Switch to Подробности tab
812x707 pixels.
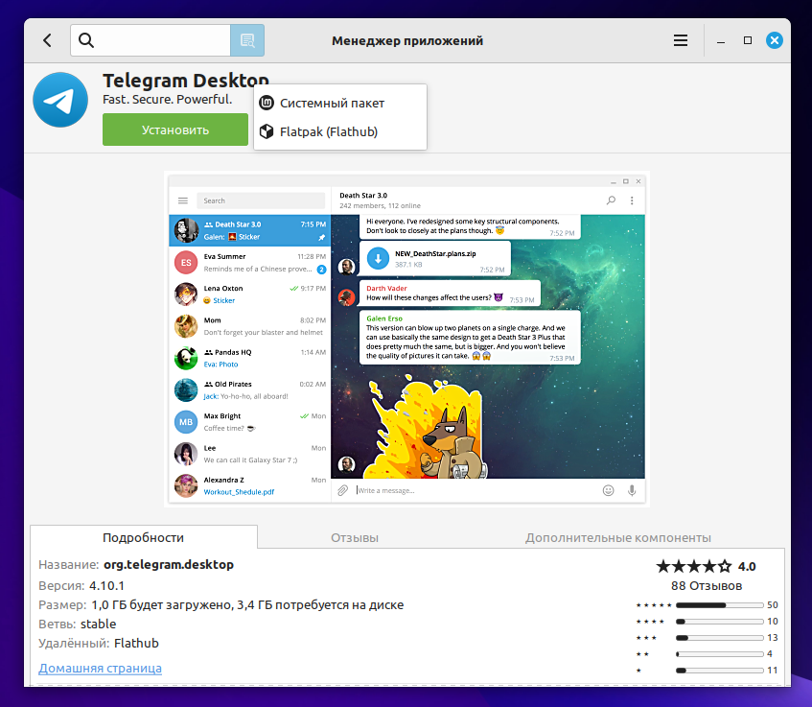click(x=144, y=537)
